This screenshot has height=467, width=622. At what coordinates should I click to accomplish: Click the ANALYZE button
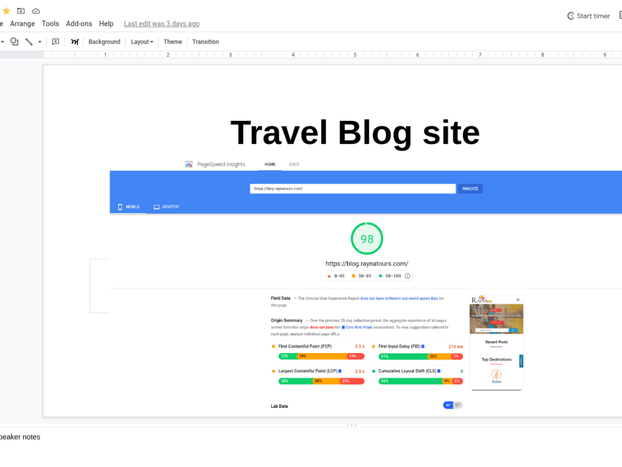click(470, 189)
